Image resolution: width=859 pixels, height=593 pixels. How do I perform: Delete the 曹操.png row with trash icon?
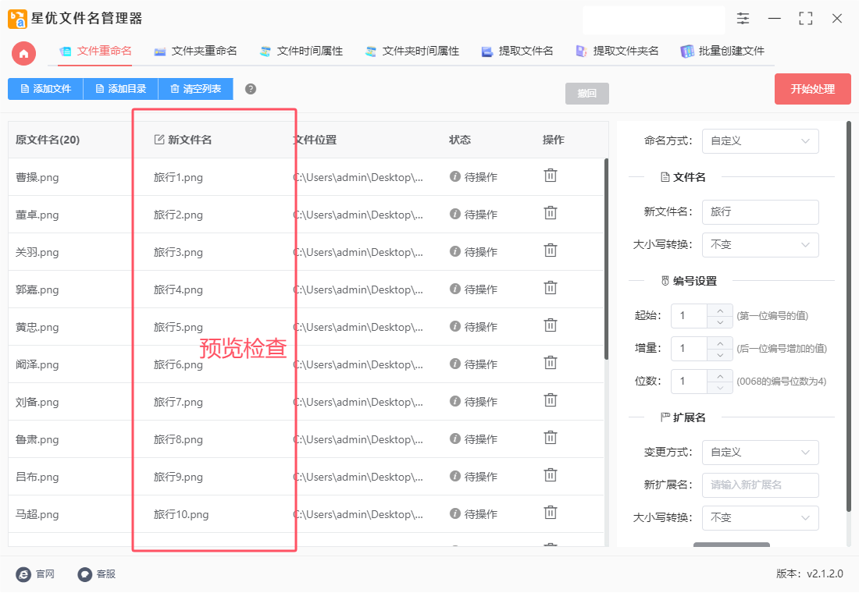(550, 176)
